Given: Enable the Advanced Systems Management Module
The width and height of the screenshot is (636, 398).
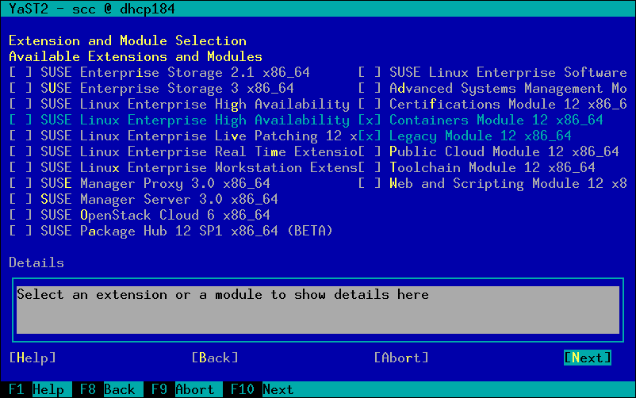Looking at the screenshot, I should coord(370,89).
